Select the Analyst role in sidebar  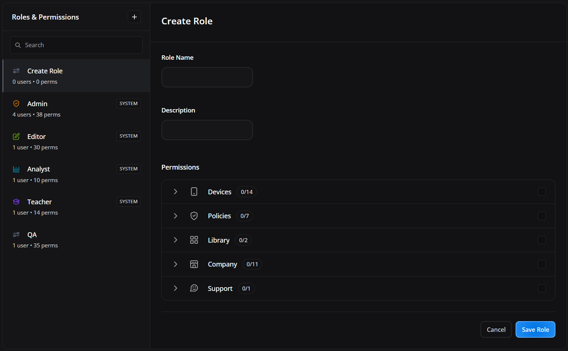point(76,174)
